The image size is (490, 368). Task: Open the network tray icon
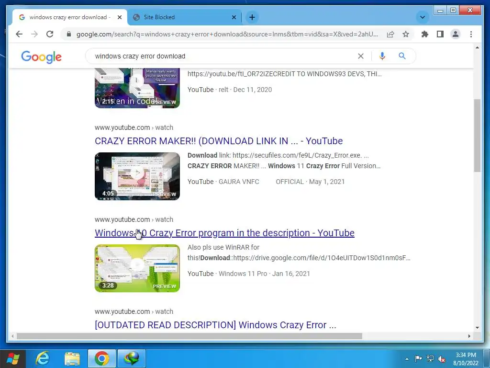click(x=430, y=358)
